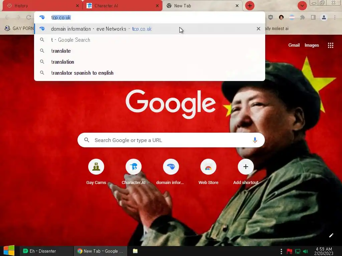
Task: Open a new tab with plus button
Action: pos(250,6)
